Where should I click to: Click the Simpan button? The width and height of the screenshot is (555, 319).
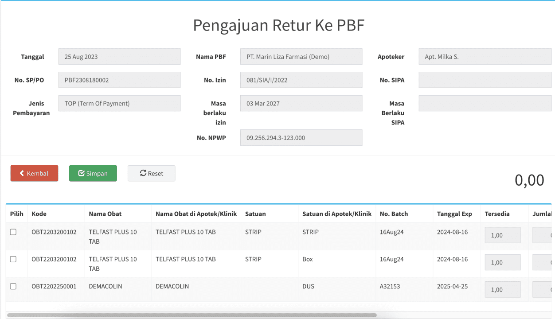(93, 173)
